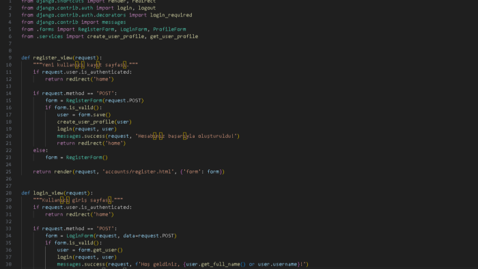Click LoginForm in the line 5 import
The image size is (478, 269).
pos(134,29)
